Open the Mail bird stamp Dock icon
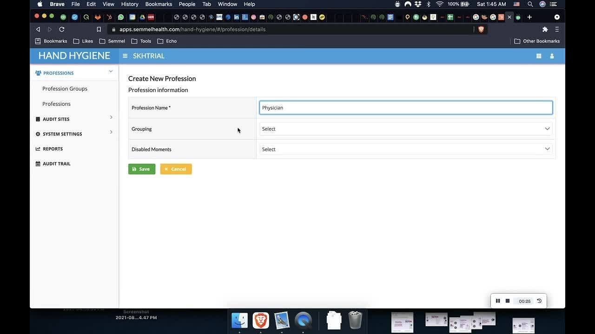 (x=282, y=320)
